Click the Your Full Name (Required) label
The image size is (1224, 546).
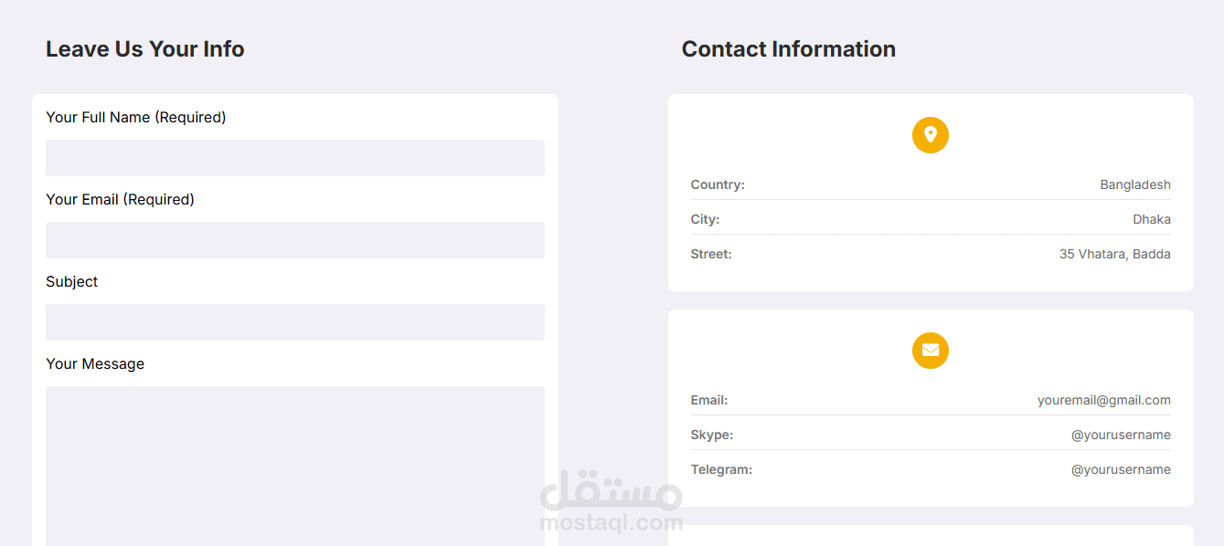(x=136, y=117)
